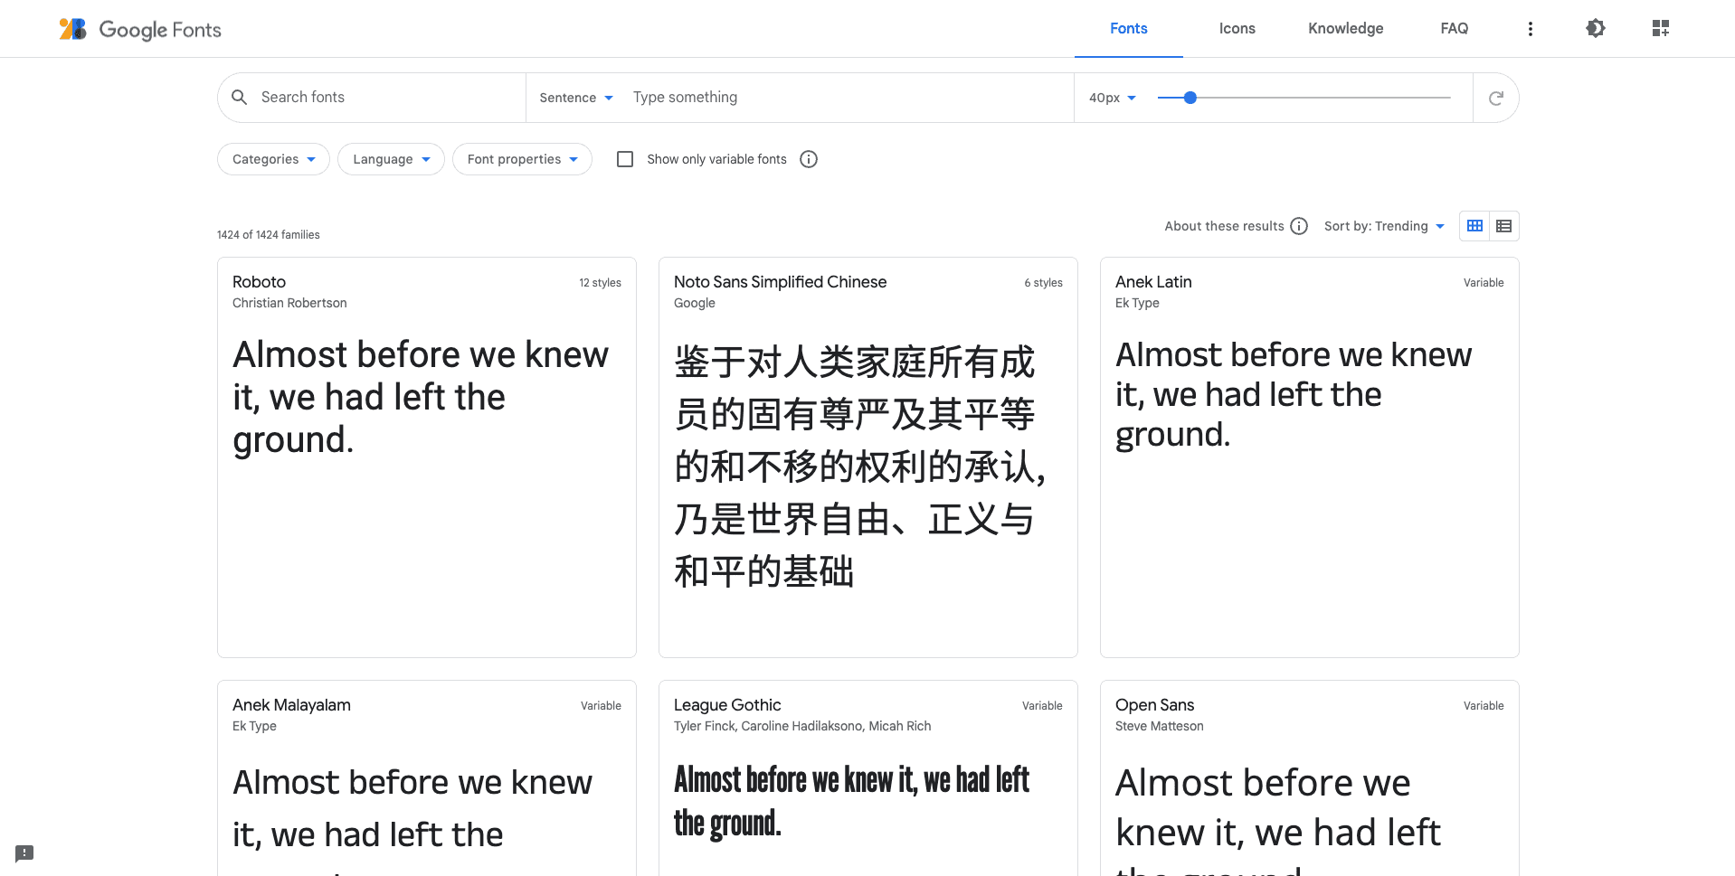Open the League Gothic font card

pyautogui.click(x=868, y=778)
